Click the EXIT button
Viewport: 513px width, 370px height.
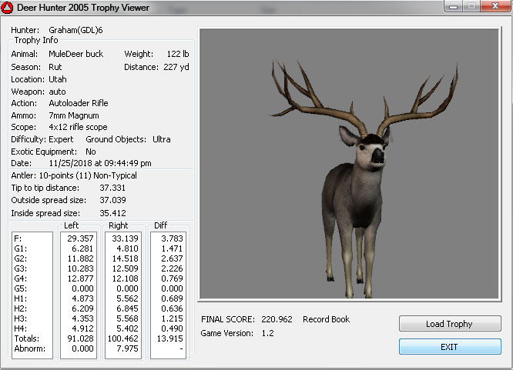tap(449, 347)
